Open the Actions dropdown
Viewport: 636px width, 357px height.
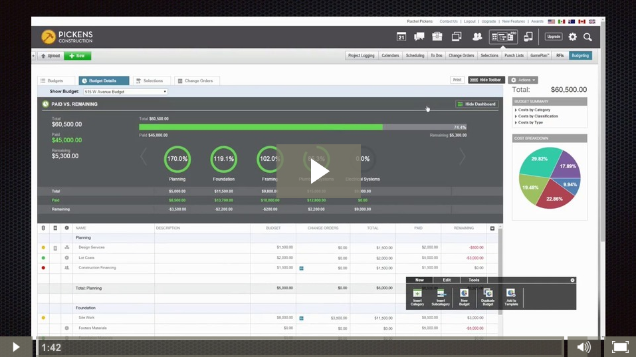pyautogui.click(x=523, y=80)
